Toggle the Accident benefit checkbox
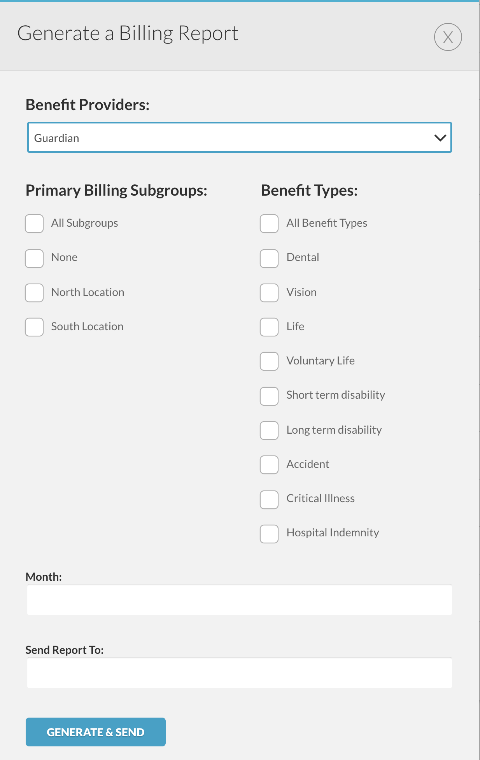480x760 pixels. [x=269, y=465]
